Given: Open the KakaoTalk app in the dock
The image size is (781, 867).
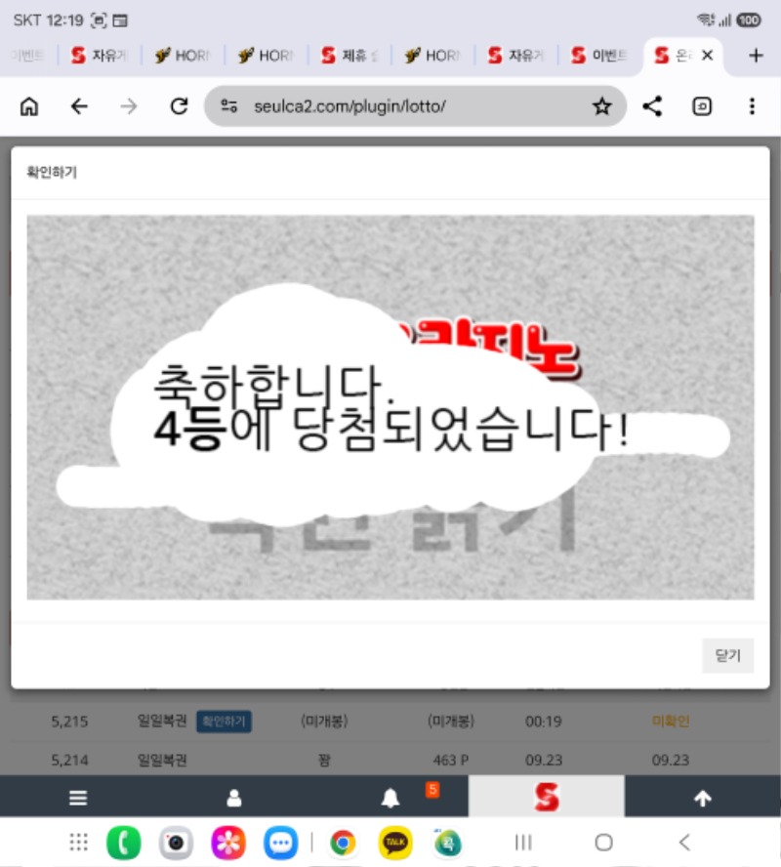Looking at the screenshot, I should click(395, 843).
